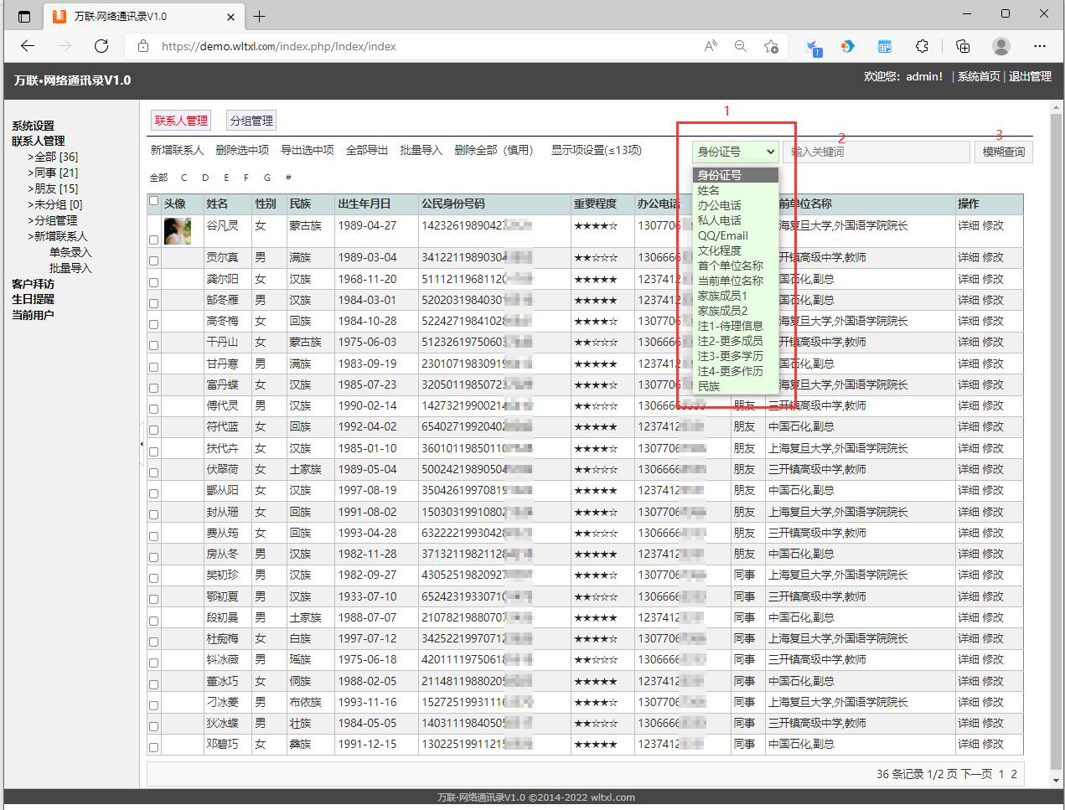Image resolution: width=1065 pixels, height=810 pixels.
Task: Switch to the 分组管理 tab
Action: [251, 121]
